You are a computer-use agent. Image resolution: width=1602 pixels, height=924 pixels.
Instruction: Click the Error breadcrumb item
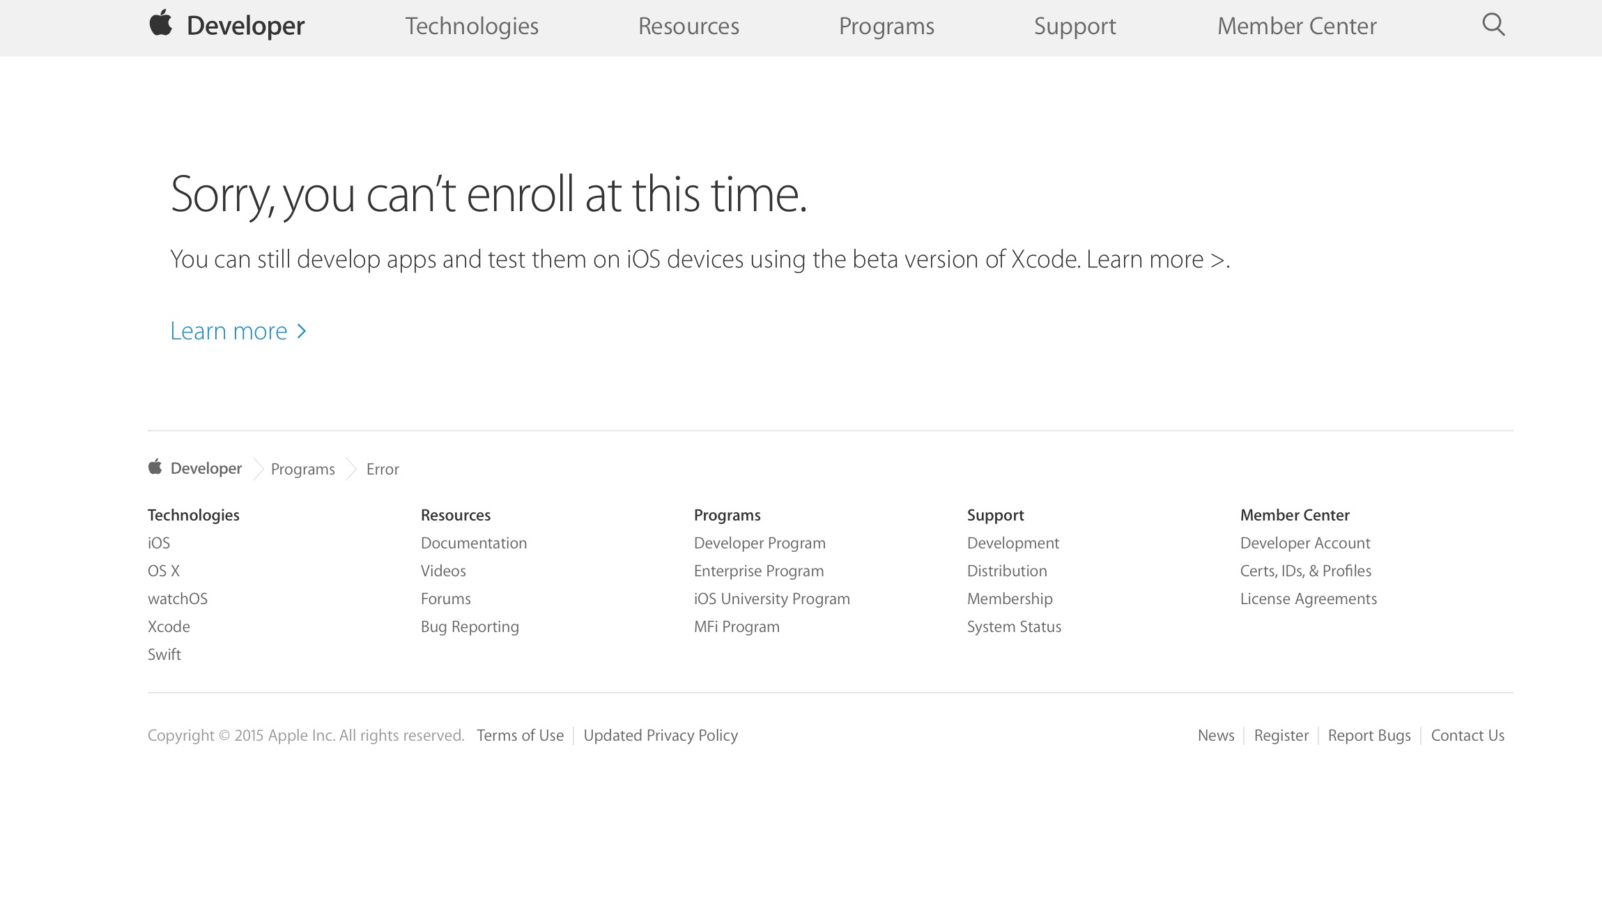383,469
